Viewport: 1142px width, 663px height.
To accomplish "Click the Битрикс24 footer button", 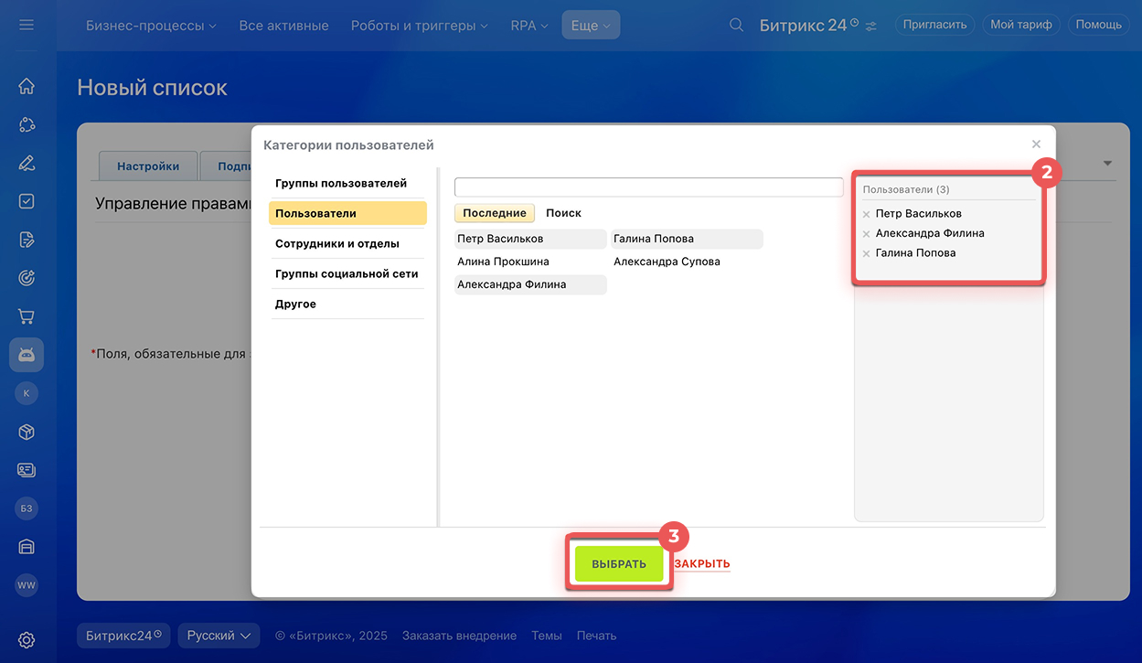I will click(x=124, y=636).
